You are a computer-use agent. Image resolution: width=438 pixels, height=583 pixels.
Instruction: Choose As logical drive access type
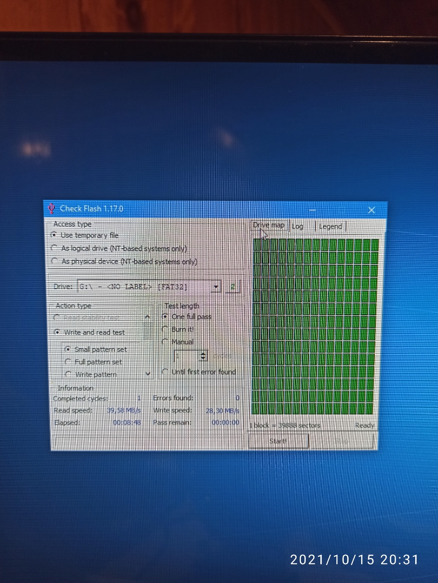pos(54,248)
